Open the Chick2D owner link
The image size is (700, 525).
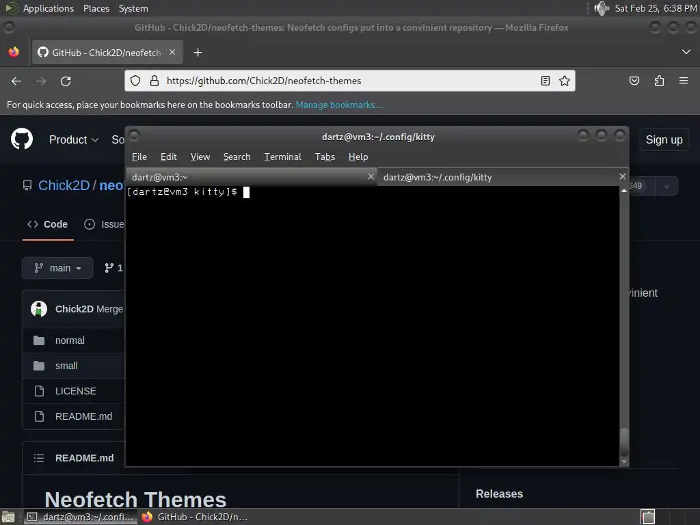(64, 185)
